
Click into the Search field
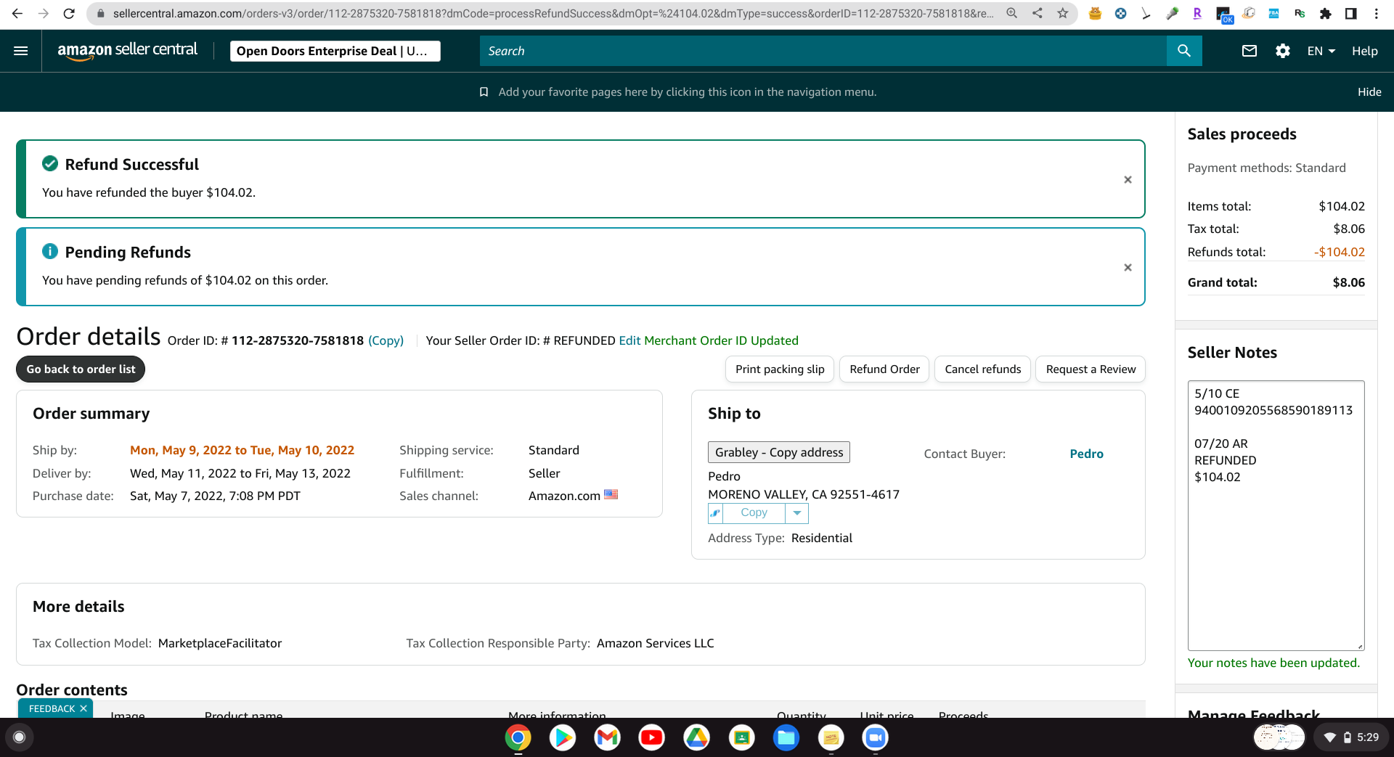click(x=823, y=51)
